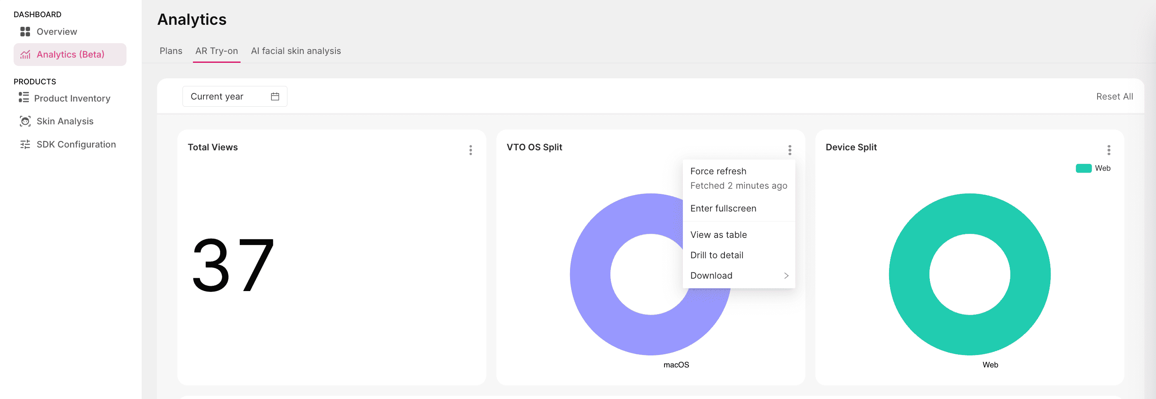The height and width of the screenshot is (399, 1156).
Task: Choose Drill to detail from the menu
Action: 716,255
